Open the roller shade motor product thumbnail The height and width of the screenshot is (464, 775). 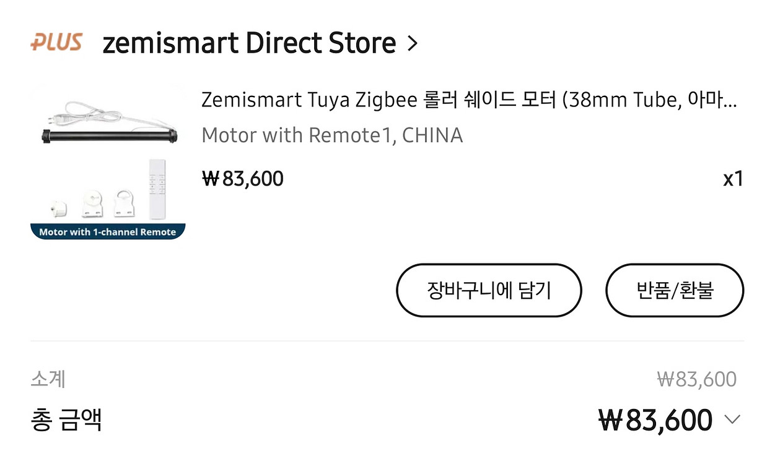[108, 163]
